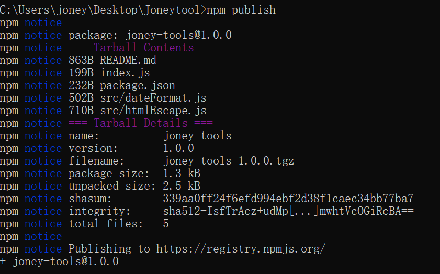Viewport: 440px width, 274px height.
Task: Click the 'package: joney-tools@1.0.0' line
Action: tap(150, 36)
